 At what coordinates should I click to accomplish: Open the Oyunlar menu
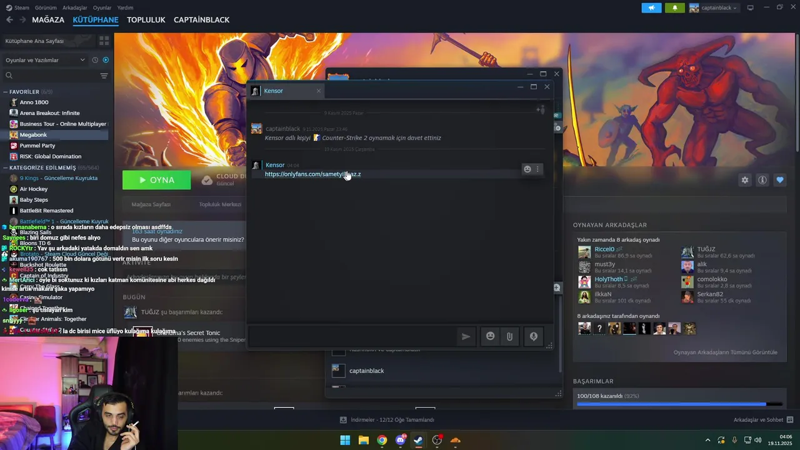(x=102, y=7)
